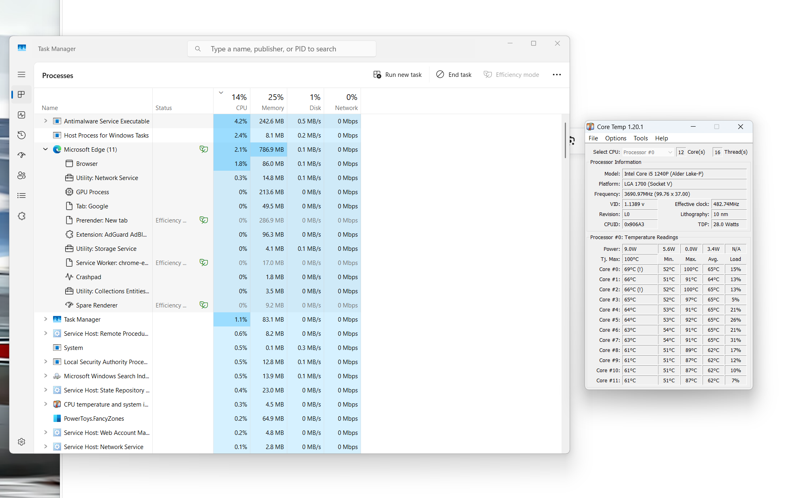Click the Run new task button
Viewport: 803px width, 498px height.
point(397,75)
